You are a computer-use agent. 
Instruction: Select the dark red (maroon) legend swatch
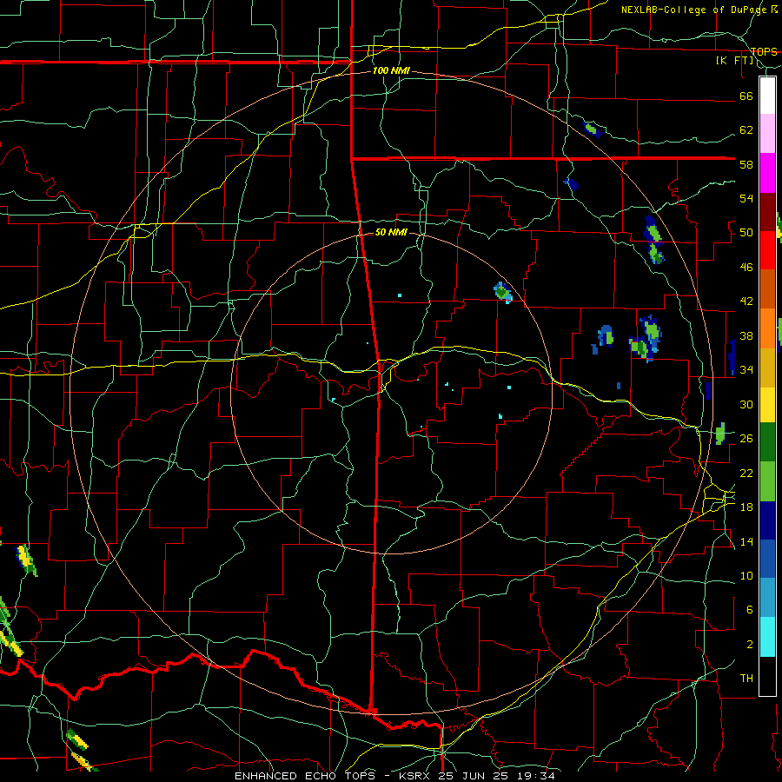point(767,211)
